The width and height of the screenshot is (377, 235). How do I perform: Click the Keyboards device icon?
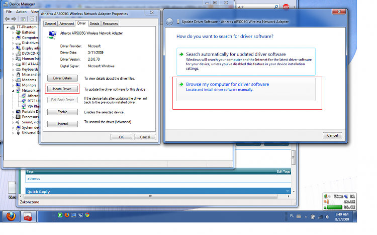[x=18, y=70]
